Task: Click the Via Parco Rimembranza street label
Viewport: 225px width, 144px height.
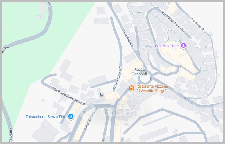Action: tap(69, 96)
